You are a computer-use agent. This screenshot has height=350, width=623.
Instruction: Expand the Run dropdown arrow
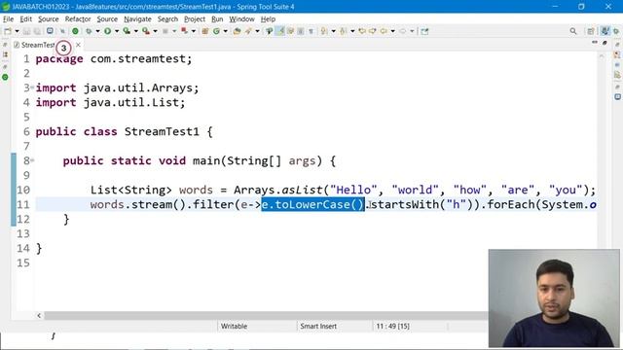coord(117,31)
